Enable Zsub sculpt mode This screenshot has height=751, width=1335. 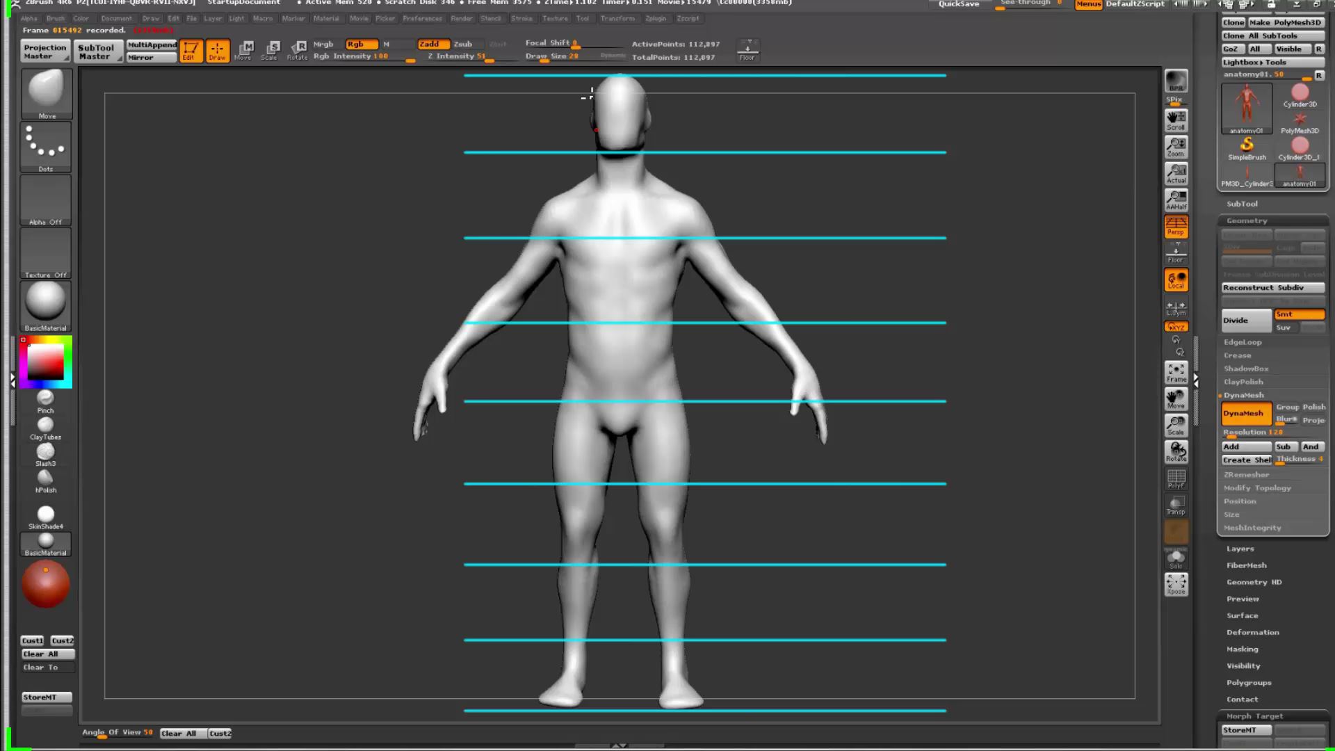463,44
